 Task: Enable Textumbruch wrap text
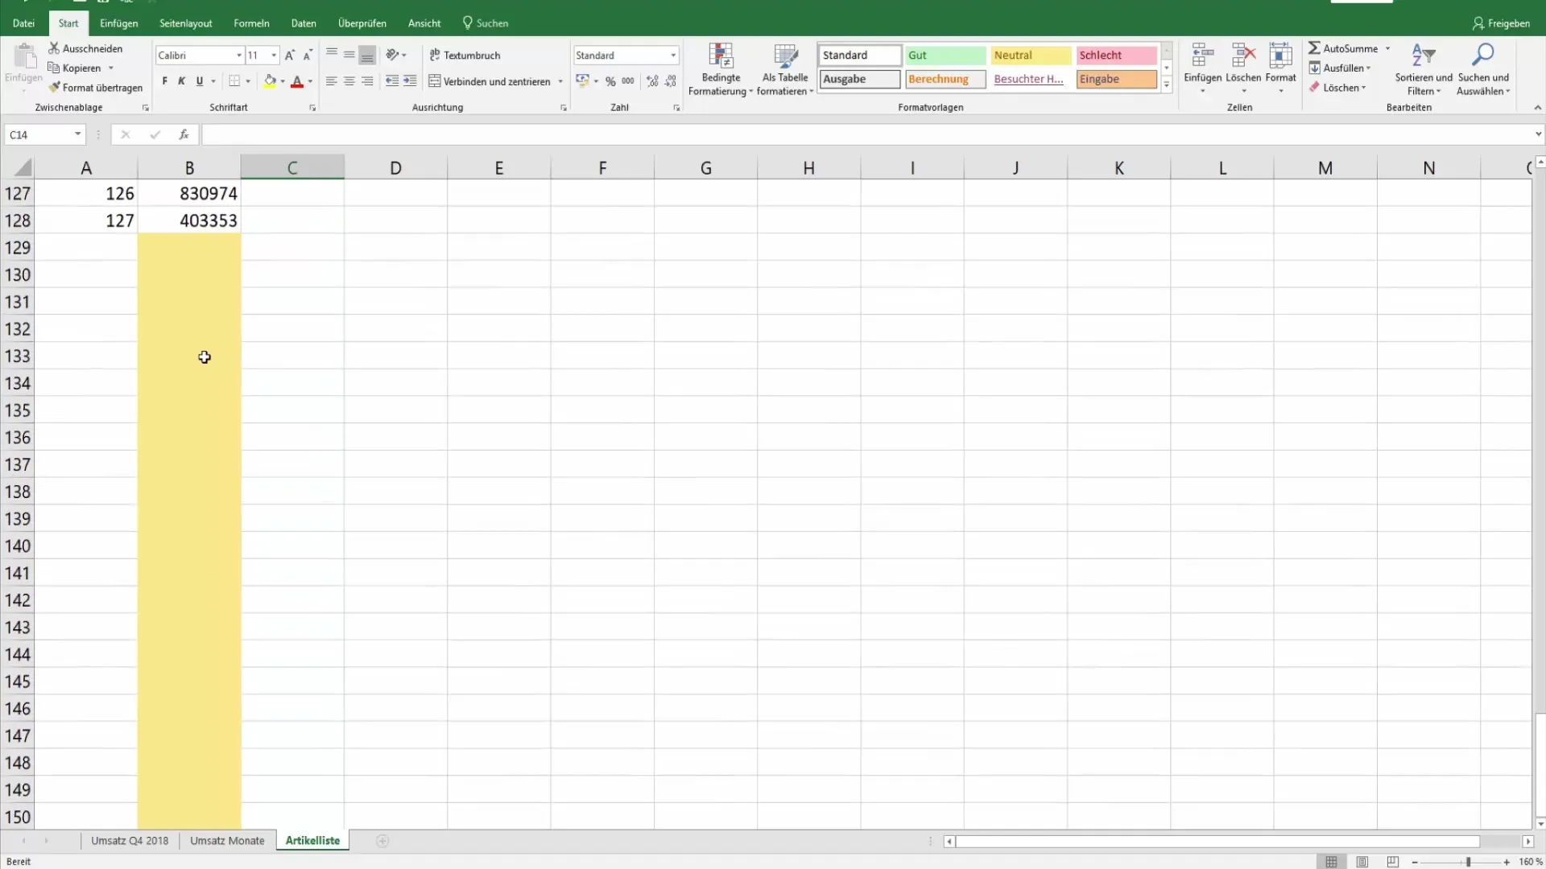(465, 55)
